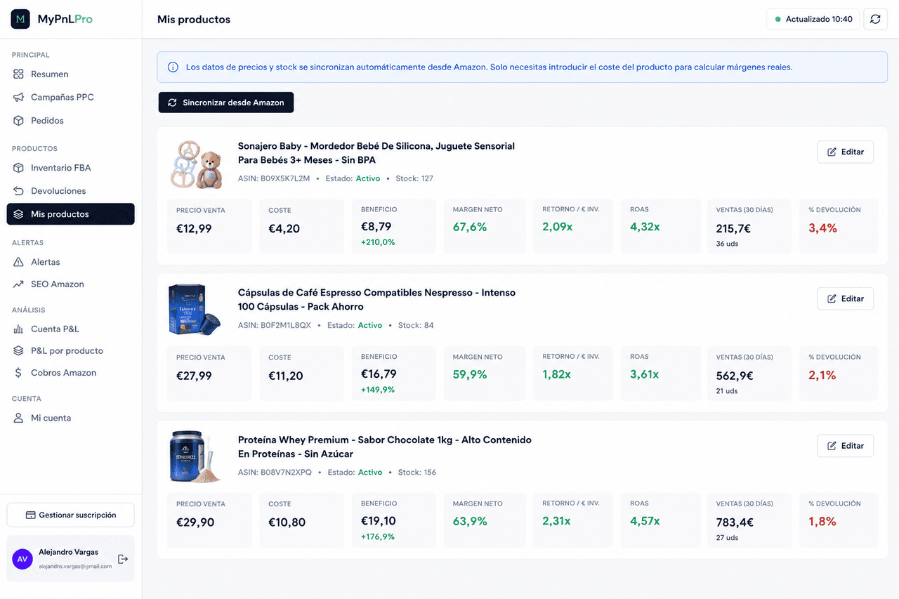Click the sync icon in Sincronizar desde Amazon
This screenshot has width=899, height=599.
tap(173, 103)
